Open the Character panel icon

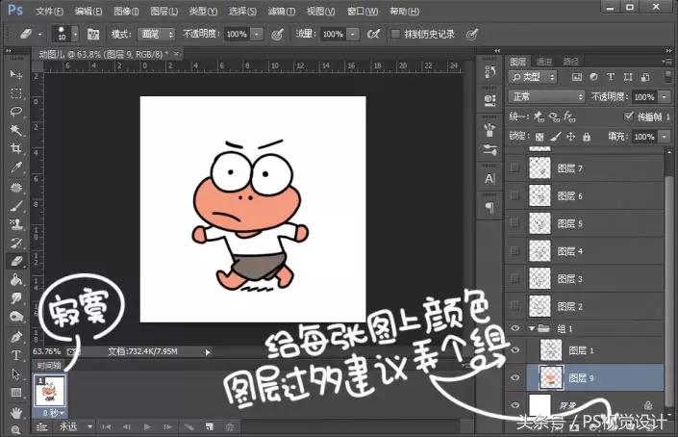(x=490, y=179)
